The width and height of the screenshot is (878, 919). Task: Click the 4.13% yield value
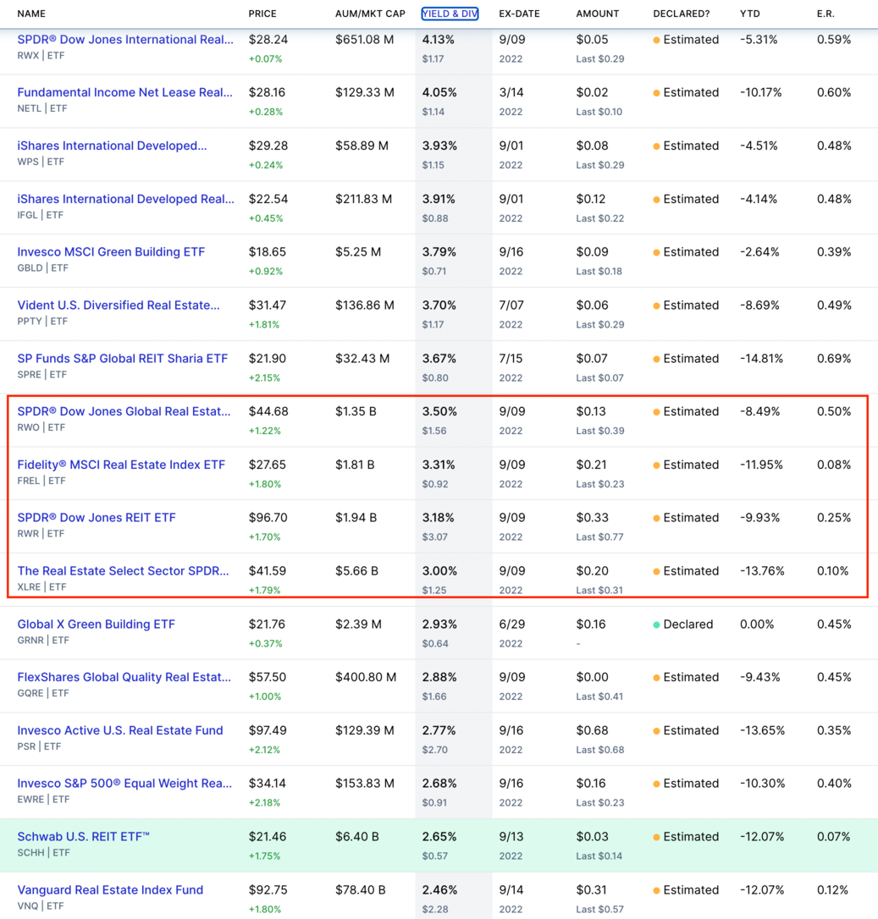(x=439, y=39)
